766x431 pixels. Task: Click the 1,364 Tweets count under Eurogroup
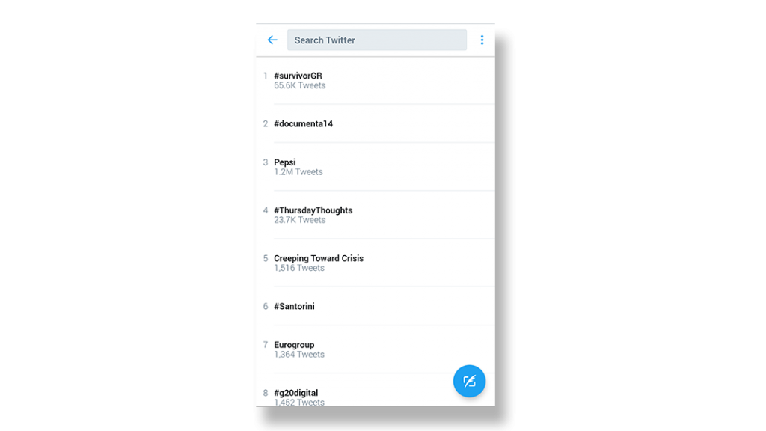(299, 354)
